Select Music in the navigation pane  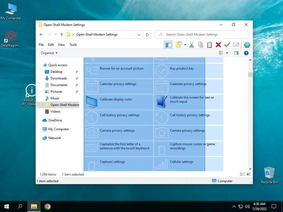[55, 98]
